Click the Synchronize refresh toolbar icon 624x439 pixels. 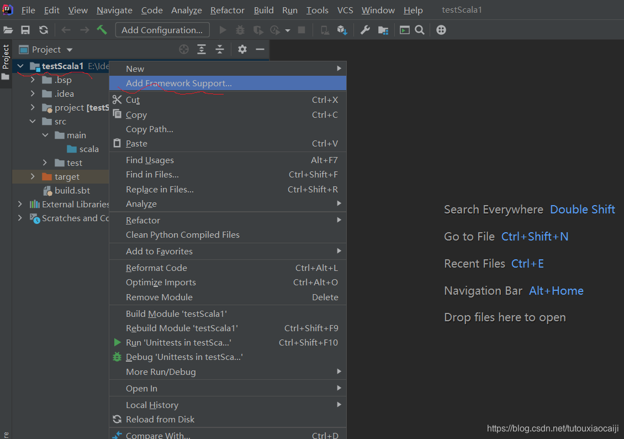[x=44, y=30]
